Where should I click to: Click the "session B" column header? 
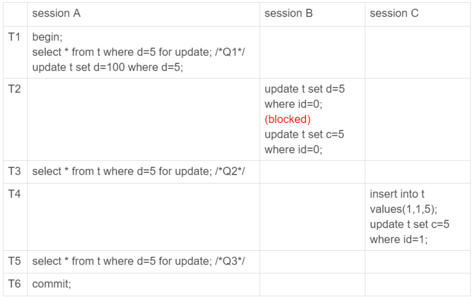pos(288,14)
